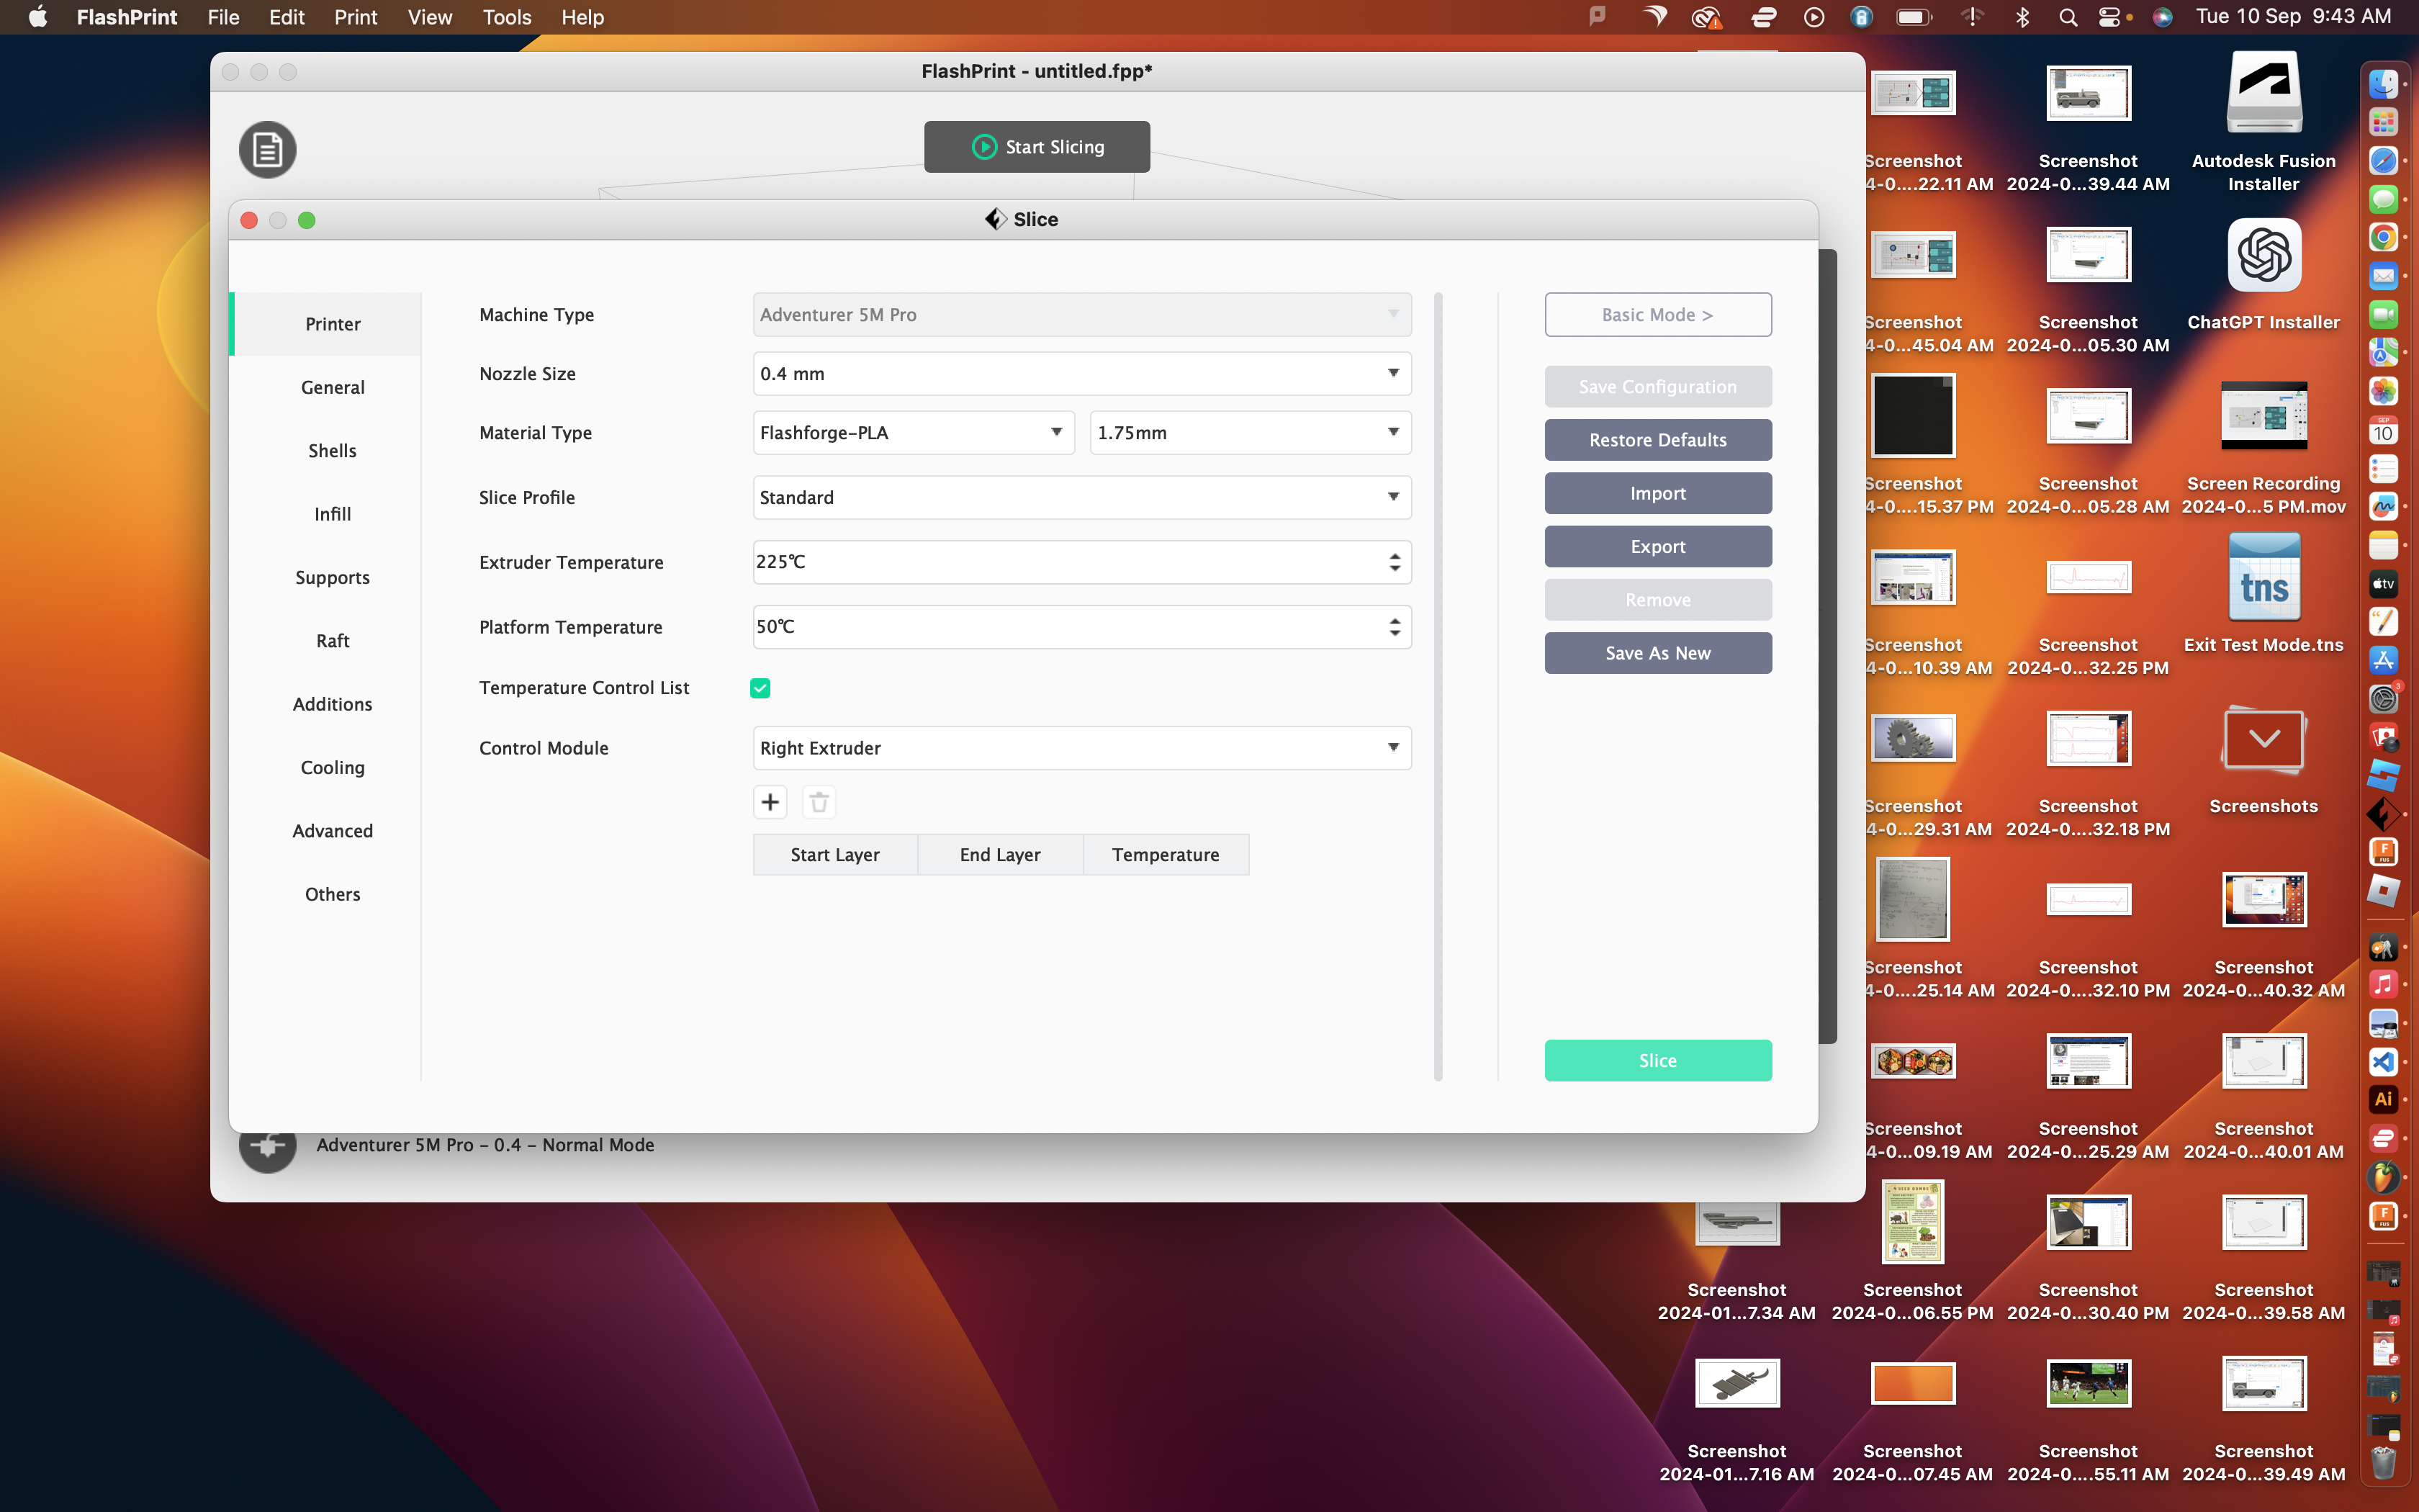Viewport: 2419px width, 1512px height.
Task: Open Control Center in the menu bar
Action: (x=2110, y=17)
